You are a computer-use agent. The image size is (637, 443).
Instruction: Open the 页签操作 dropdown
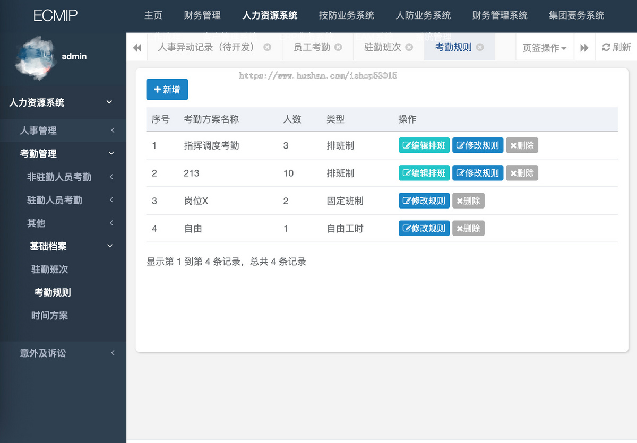(x=545, y=47)
